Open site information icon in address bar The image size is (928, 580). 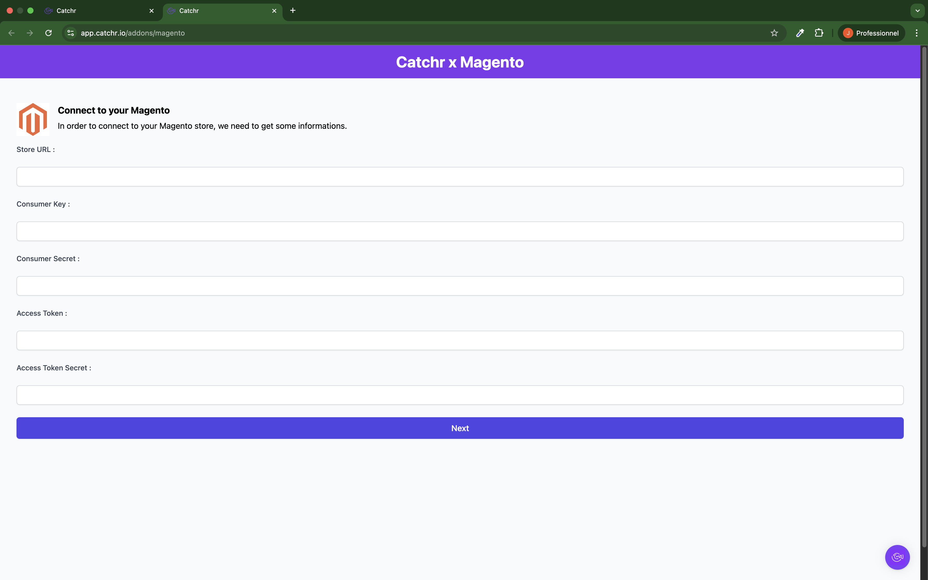click(x=71, y=33)
